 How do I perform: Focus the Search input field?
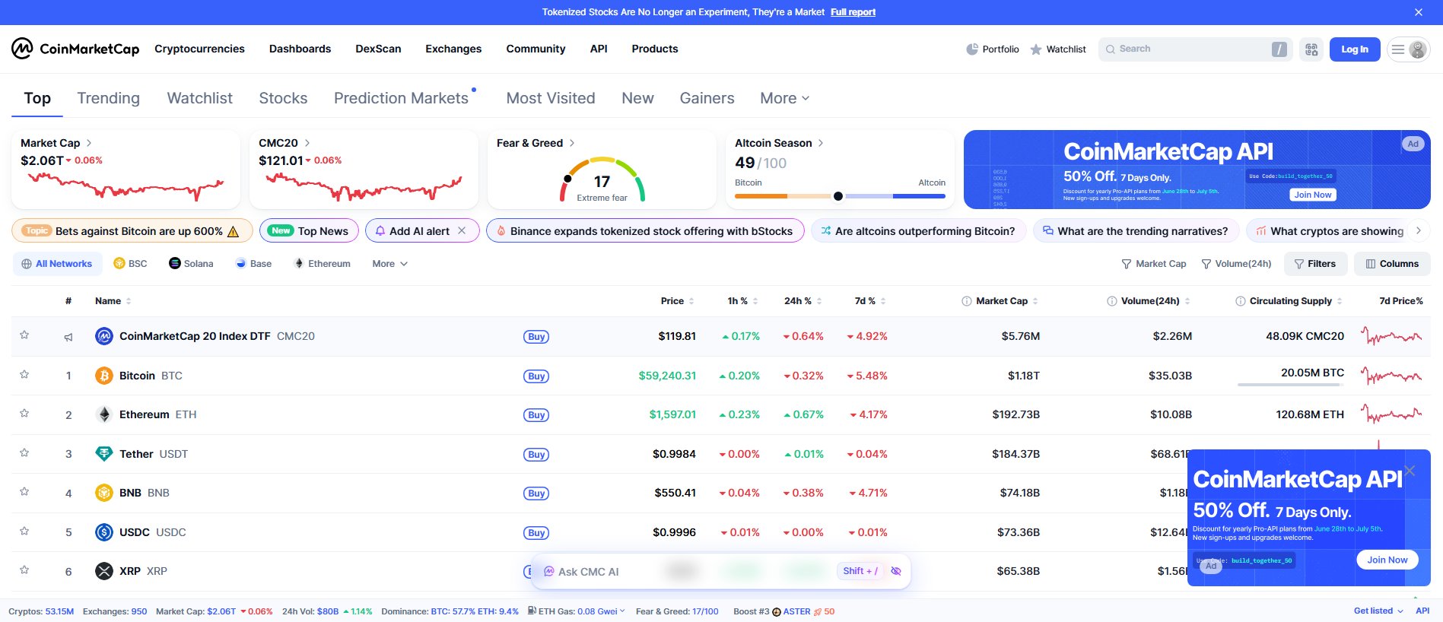click(1196, 49)
